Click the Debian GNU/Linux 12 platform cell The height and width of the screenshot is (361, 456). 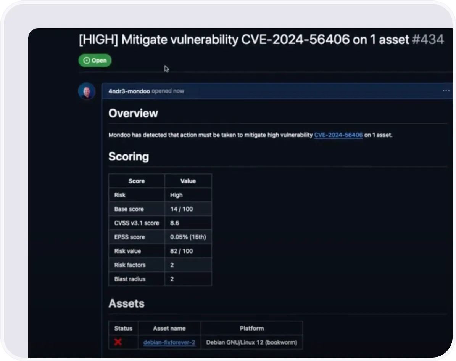[251, 342]
